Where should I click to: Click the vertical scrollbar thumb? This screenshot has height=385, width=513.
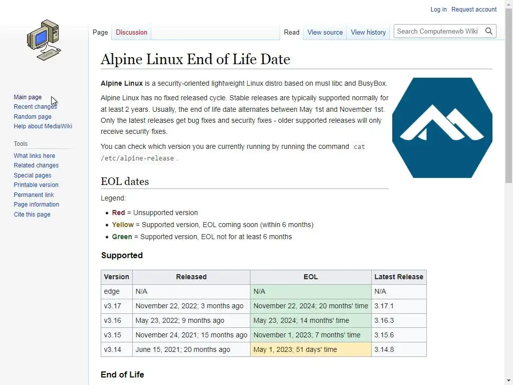click(508, 95)
